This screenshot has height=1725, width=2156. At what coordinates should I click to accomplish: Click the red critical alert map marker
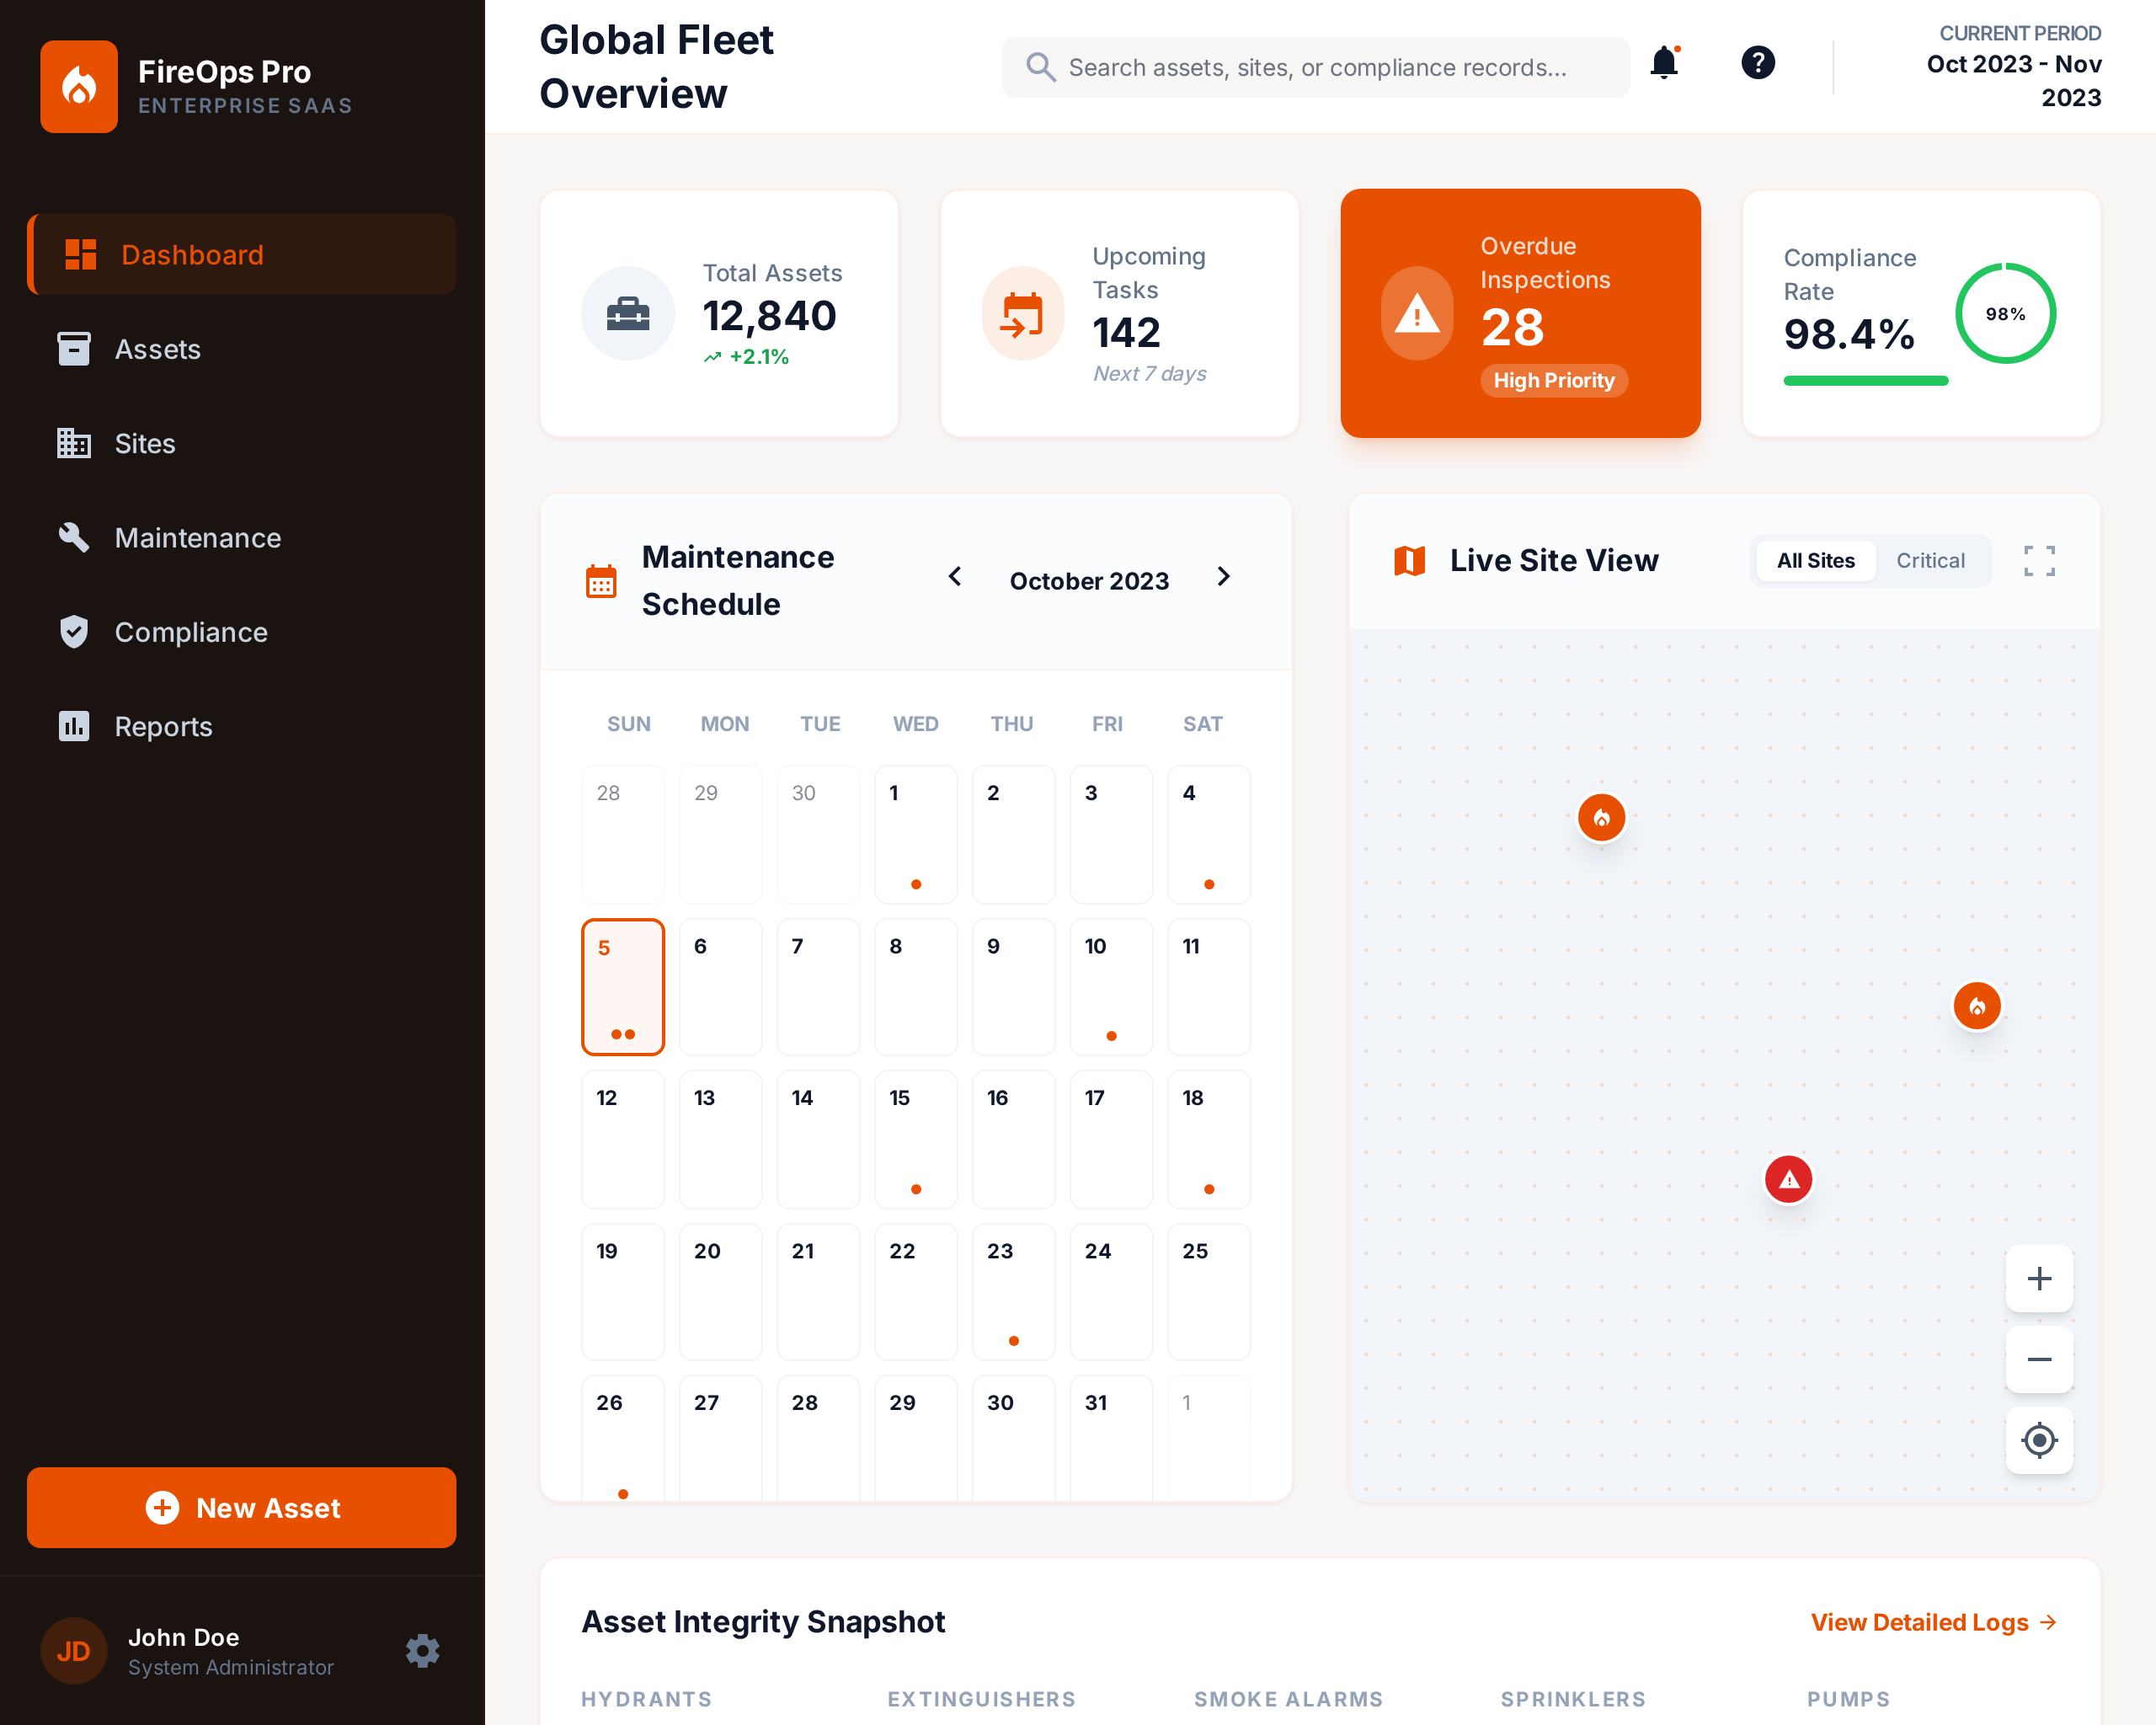click(1789, 1180)
